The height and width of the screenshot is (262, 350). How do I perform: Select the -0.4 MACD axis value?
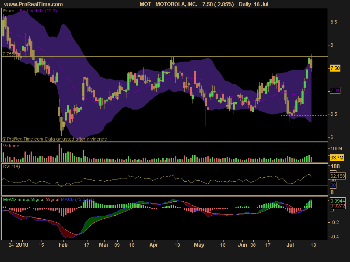click(335, 237)
